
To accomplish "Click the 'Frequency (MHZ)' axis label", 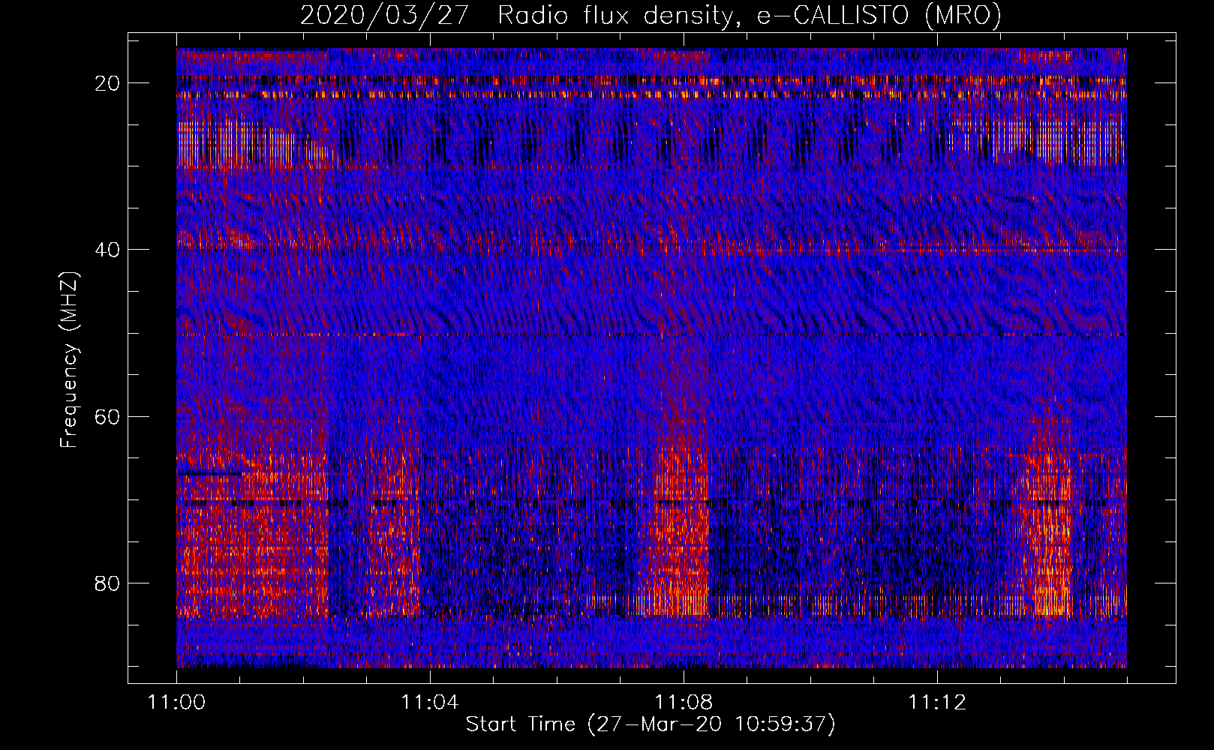I will [x=69, y=360].
